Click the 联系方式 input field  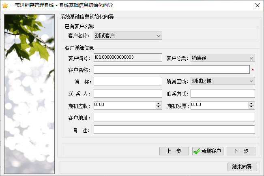tap(223, 93)
